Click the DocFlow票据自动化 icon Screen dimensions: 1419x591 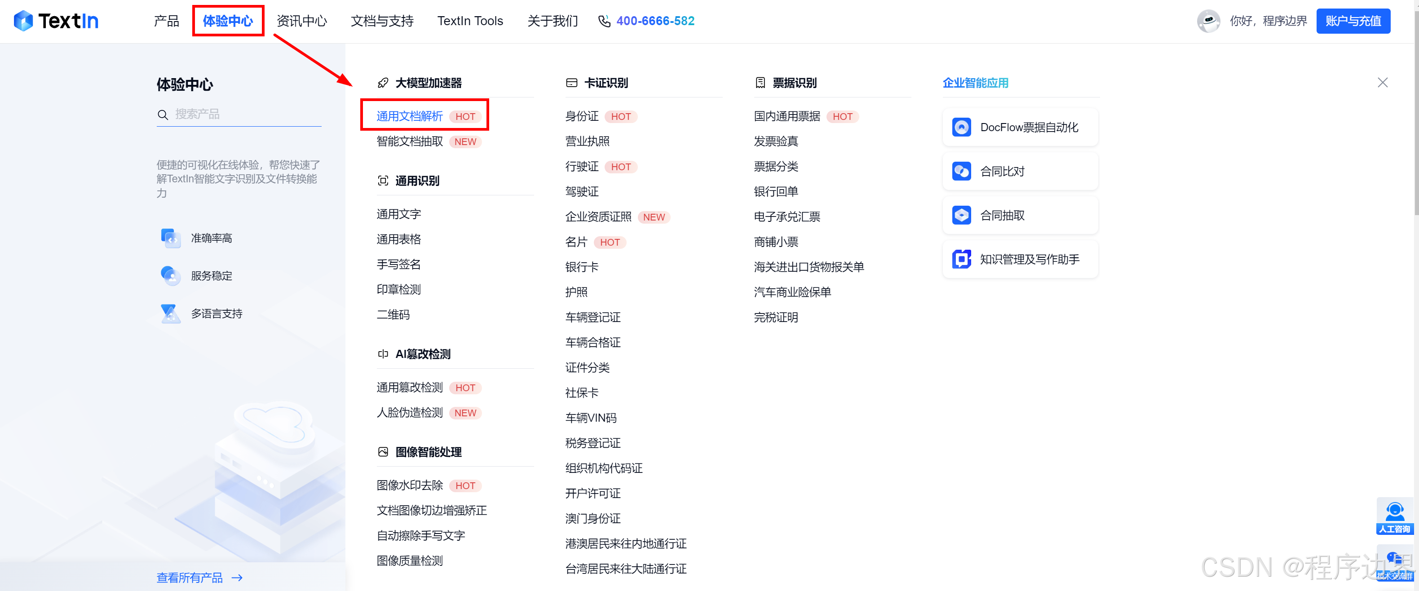click(961, 127)
